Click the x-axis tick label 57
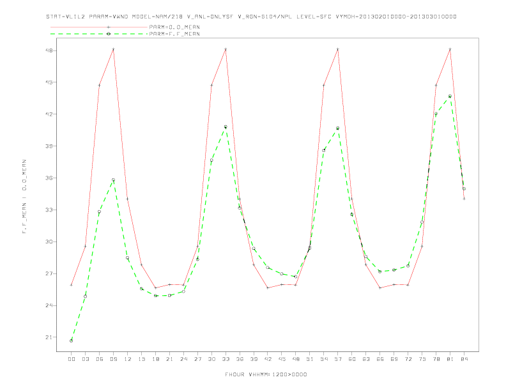This screenshot has height=391, width=506. (x=338, y=359)
